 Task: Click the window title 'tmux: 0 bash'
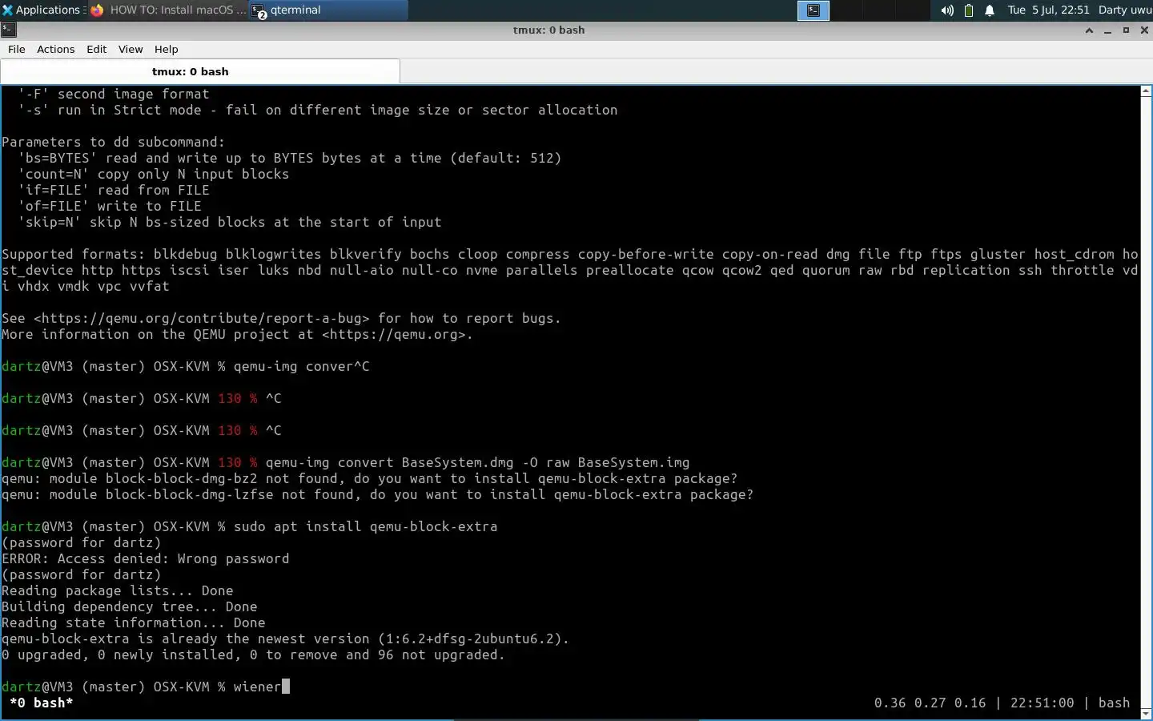(x=548, y=30)
